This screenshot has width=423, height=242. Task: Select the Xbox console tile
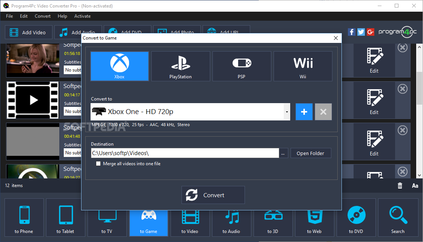click(120, 66)
